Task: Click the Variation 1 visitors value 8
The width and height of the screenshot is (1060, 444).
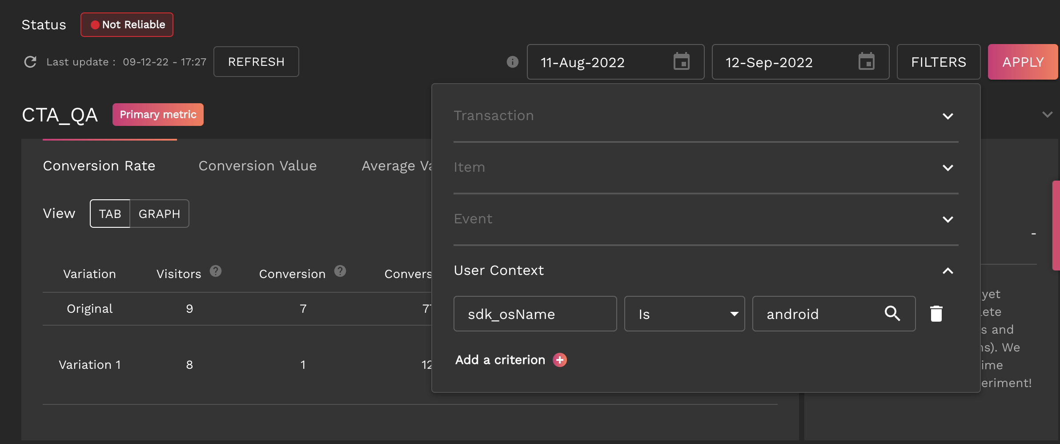Action: tap(189, 365)
